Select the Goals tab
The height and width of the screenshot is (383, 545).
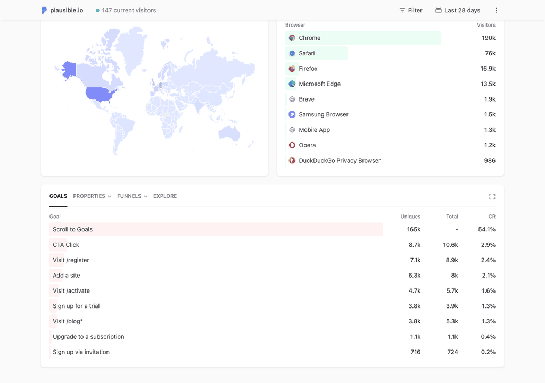point(58,196)
